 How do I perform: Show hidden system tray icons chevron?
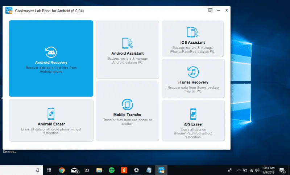tap(239, 170)
